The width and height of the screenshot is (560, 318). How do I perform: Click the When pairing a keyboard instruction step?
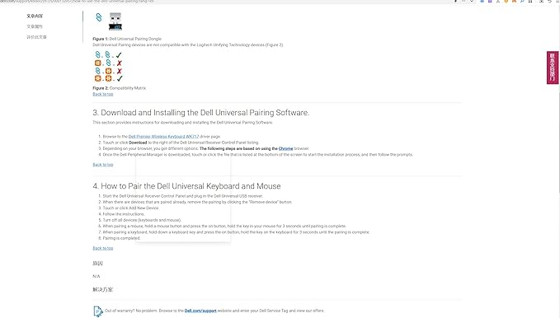pos(236,232)
